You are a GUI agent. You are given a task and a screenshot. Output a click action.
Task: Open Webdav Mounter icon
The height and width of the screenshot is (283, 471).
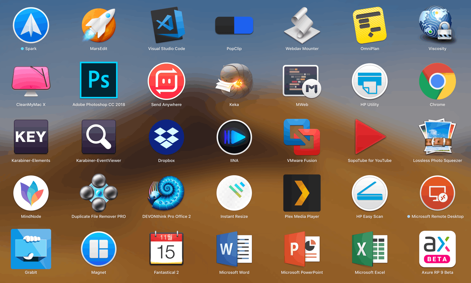pos(302,25)
